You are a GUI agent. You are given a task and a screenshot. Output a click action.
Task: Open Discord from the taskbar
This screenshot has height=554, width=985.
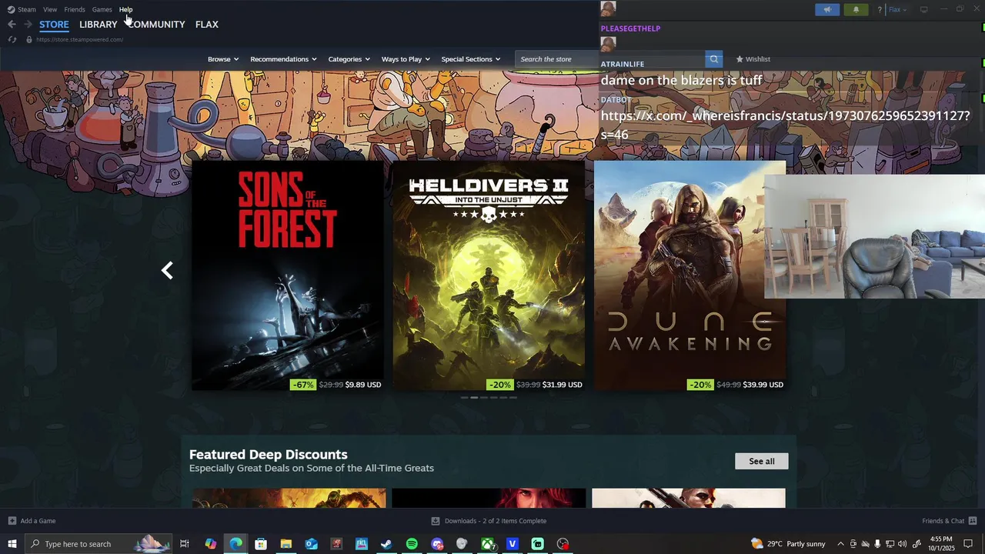(437, 544)
